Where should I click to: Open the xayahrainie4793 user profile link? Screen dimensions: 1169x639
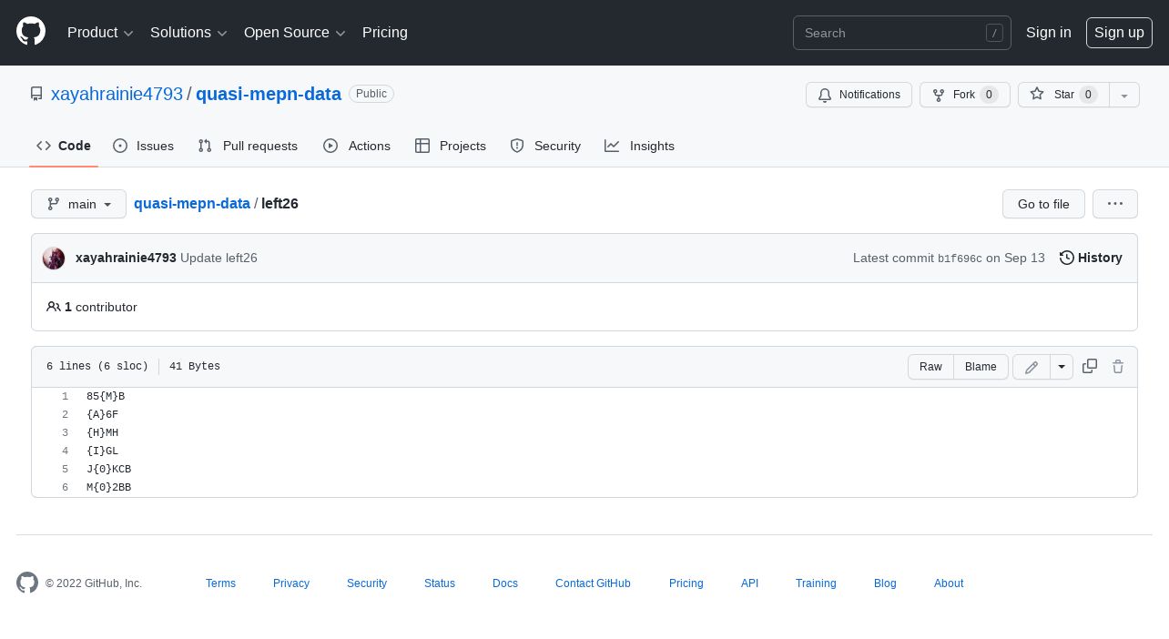(117, 94)
